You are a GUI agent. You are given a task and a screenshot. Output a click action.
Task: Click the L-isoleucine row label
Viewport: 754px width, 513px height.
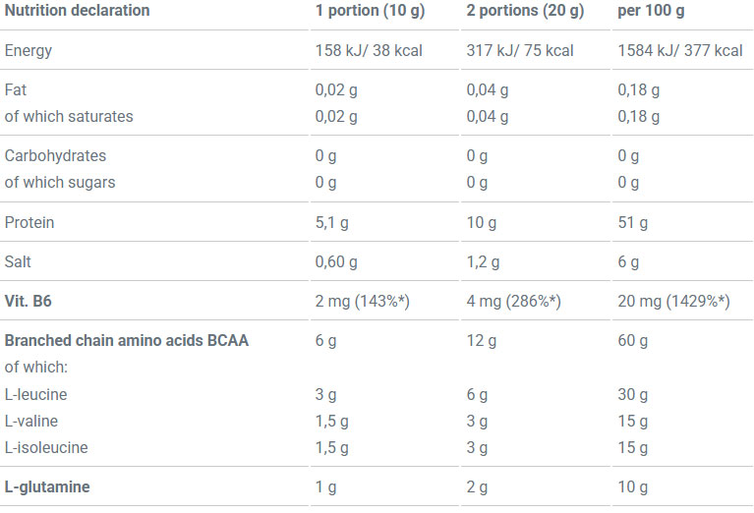pyautogui.click(x=46, y=447)
